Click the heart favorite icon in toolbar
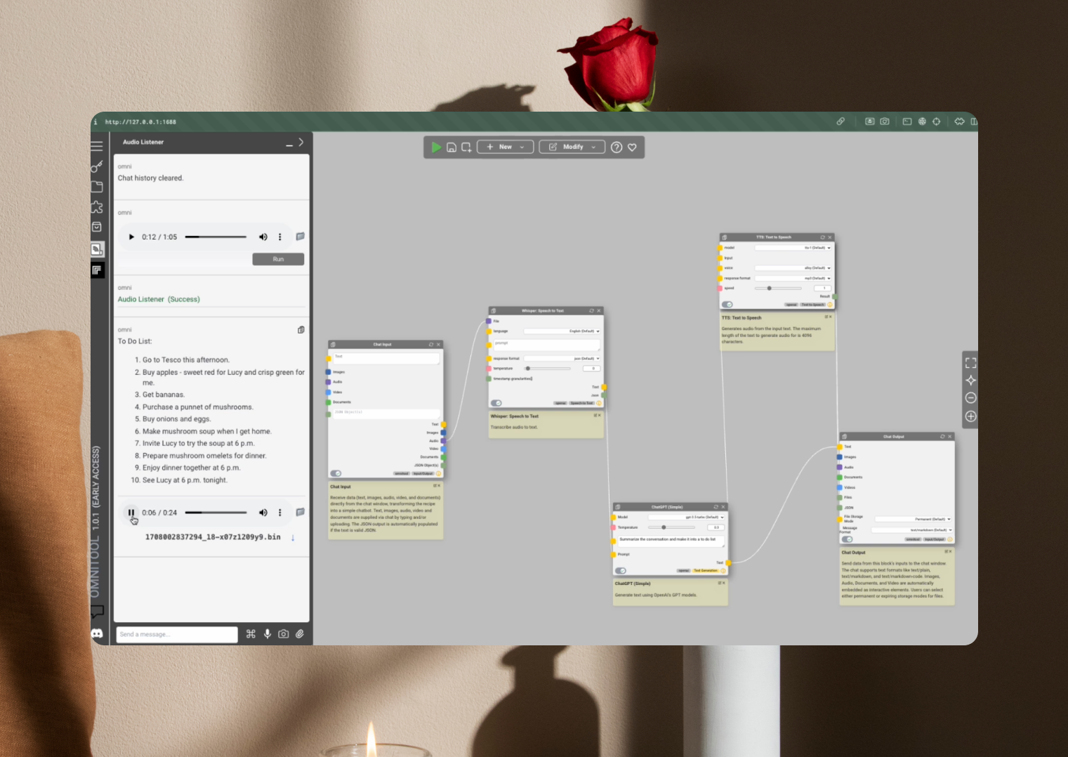1068x757 pixels. click(632, 147)
